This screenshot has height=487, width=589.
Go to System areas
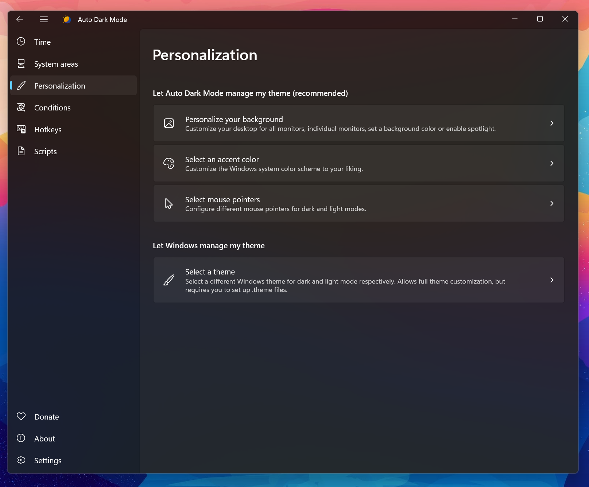coord(74,64)
